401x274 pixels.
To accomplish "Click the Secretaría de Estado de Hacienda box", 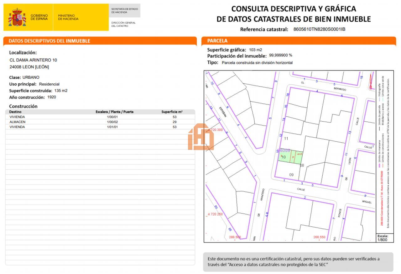I will click(x=124, y=11).
